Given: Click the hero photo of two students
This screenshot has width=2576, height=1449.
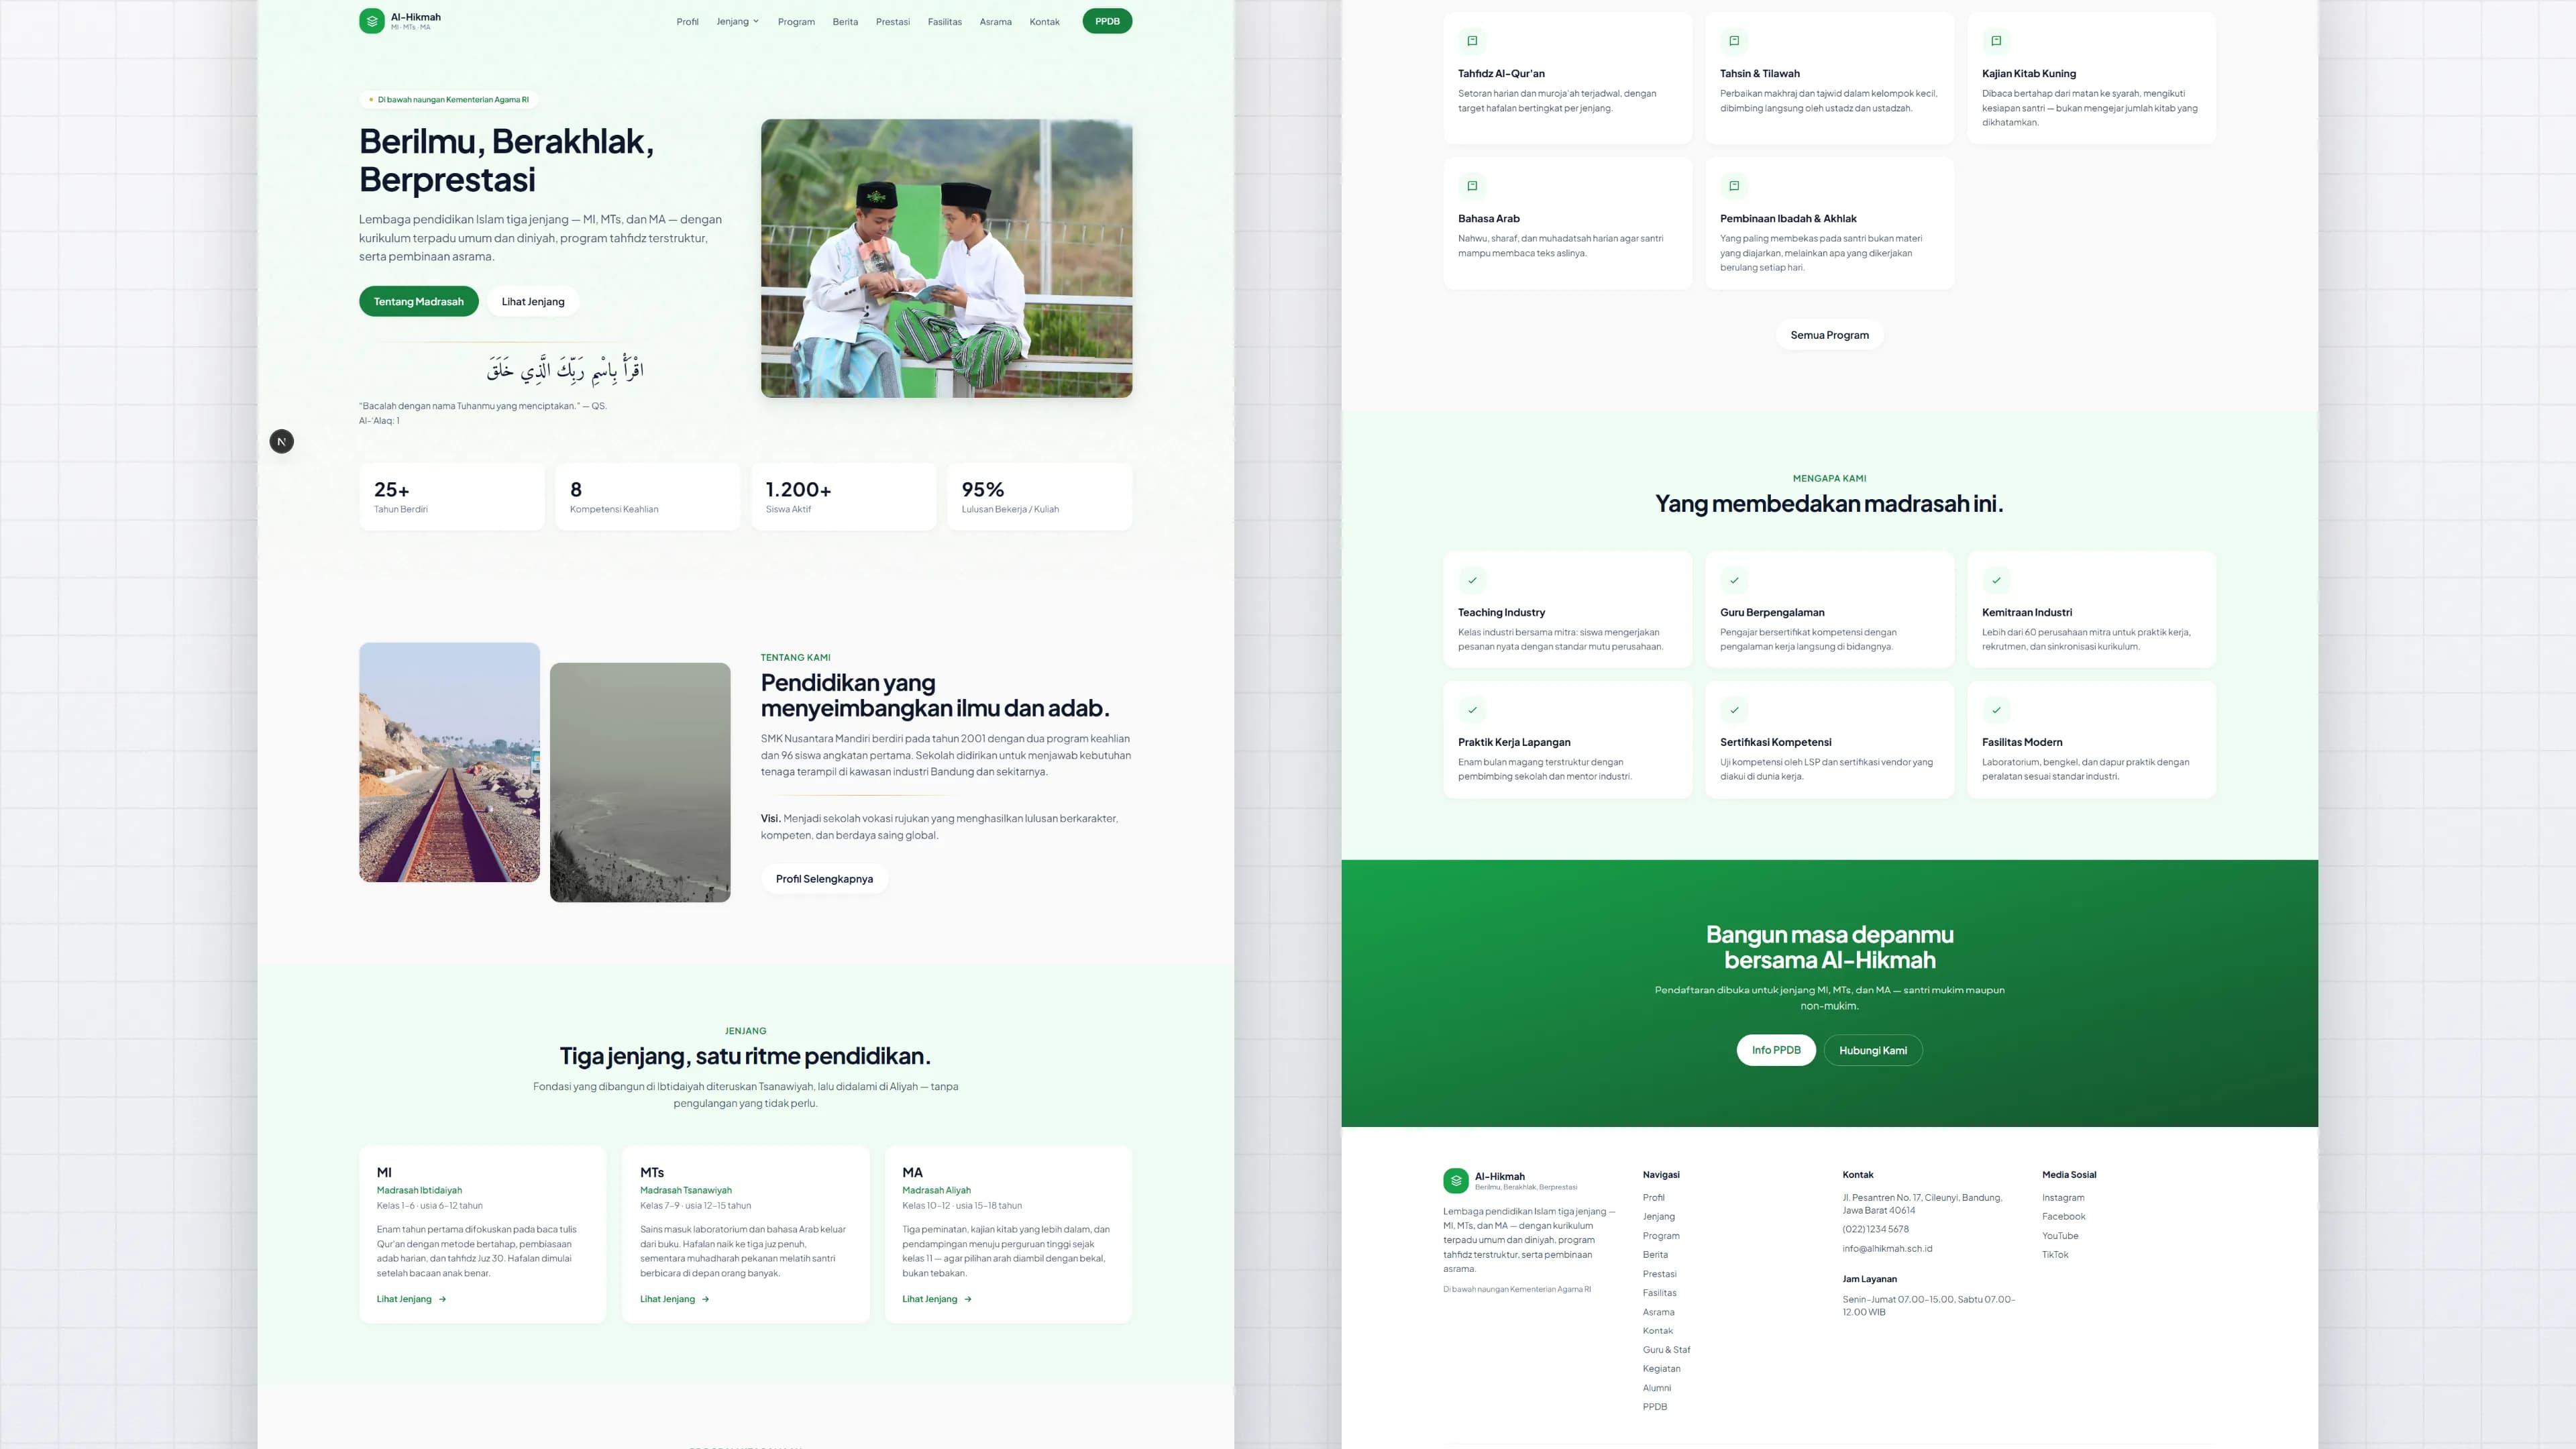Looking at the screenshot, I should point(946,258).
